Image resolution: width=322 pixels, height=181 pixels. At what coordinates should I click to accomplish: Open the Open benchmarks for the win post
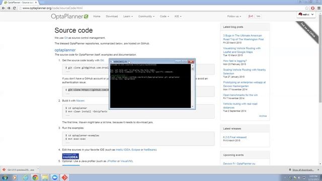tap(240, 95)
